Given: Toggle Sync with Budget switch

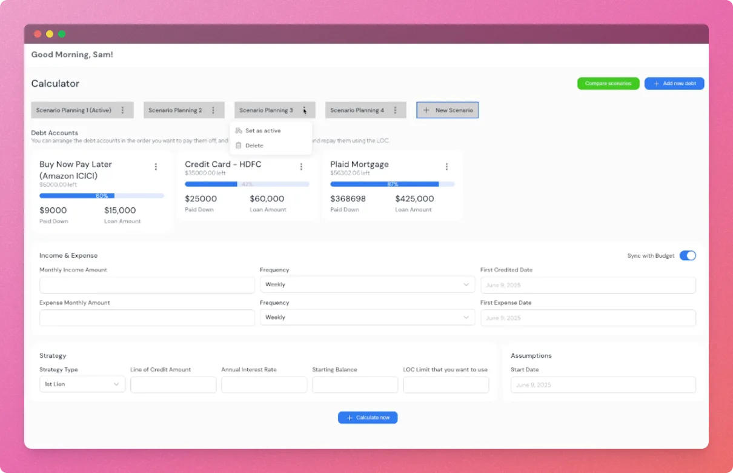Looking at the screenshot, I should (687, 256).
